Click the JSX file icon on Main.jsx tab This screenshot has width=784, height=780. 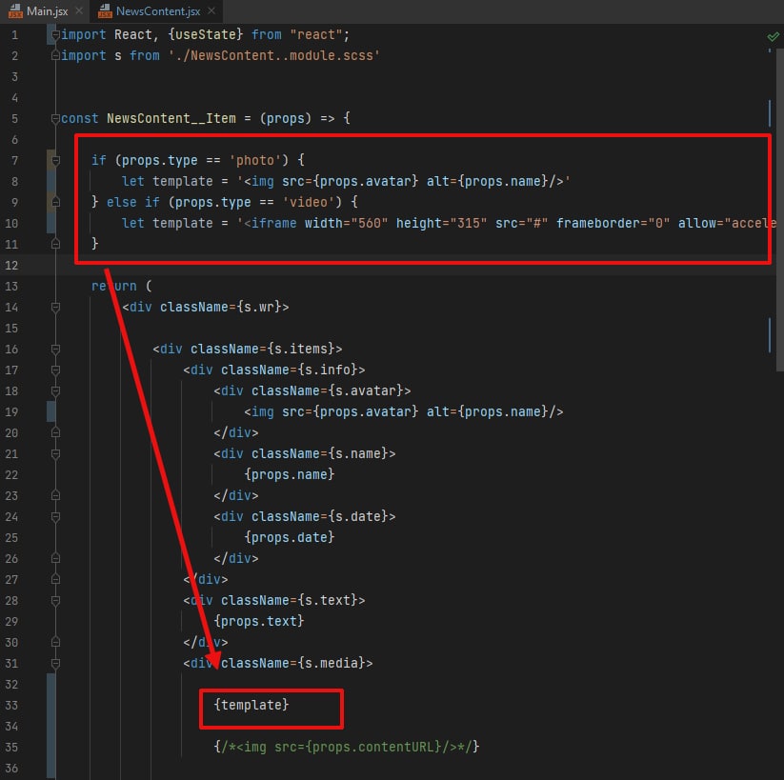click(15, 11)
